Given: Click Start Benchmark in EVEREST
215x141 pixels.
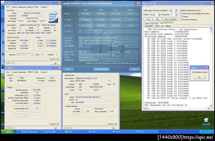Looking at the screenshot, I should (101, 69).
